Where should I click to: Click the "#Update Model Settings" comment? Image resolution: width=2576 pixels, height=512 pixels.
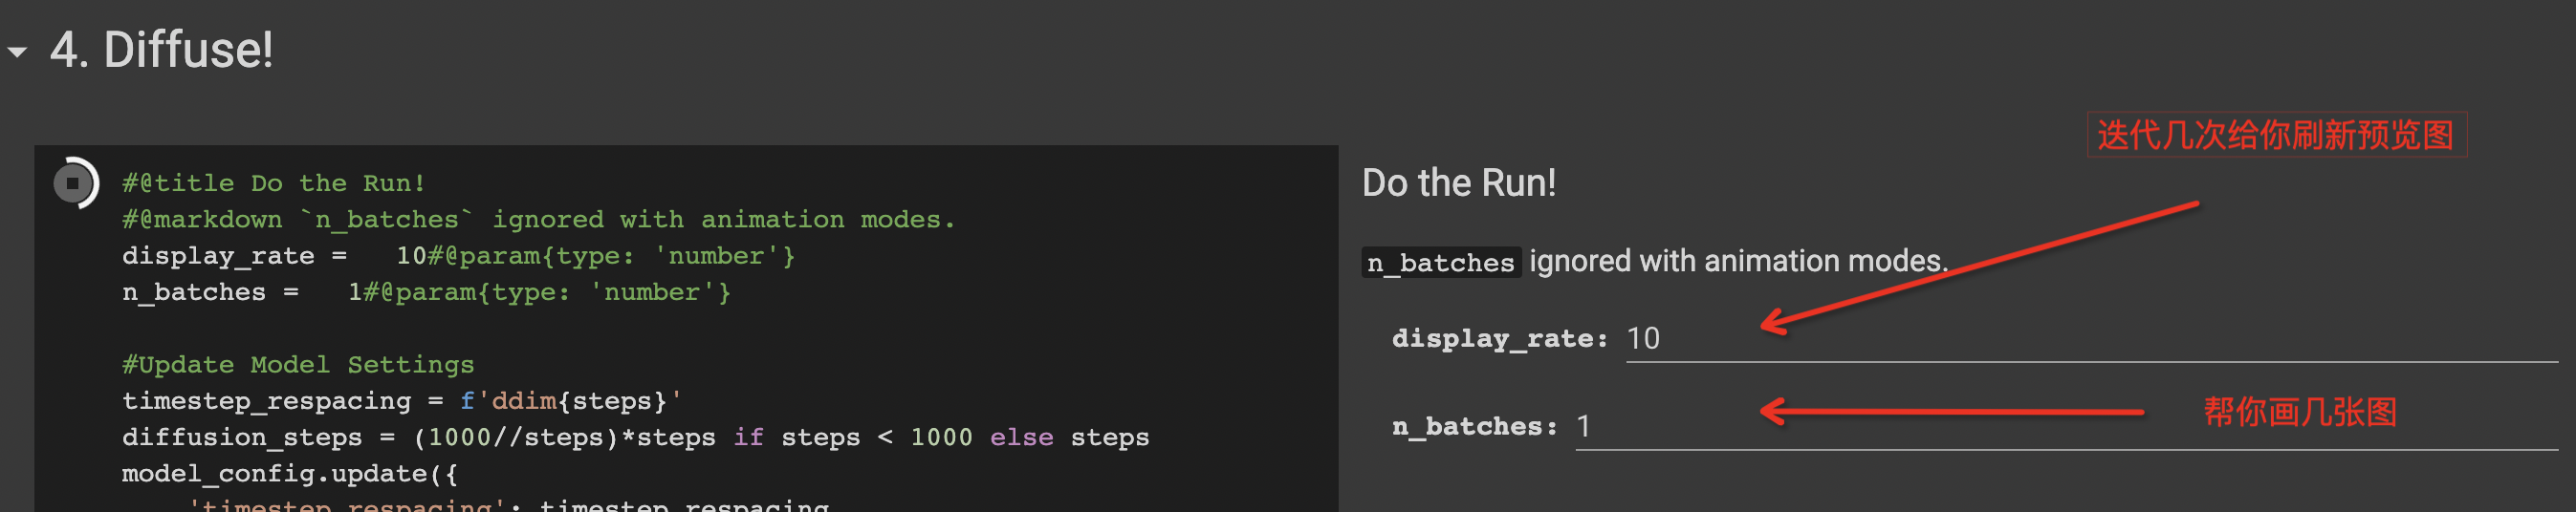[298, 365]
